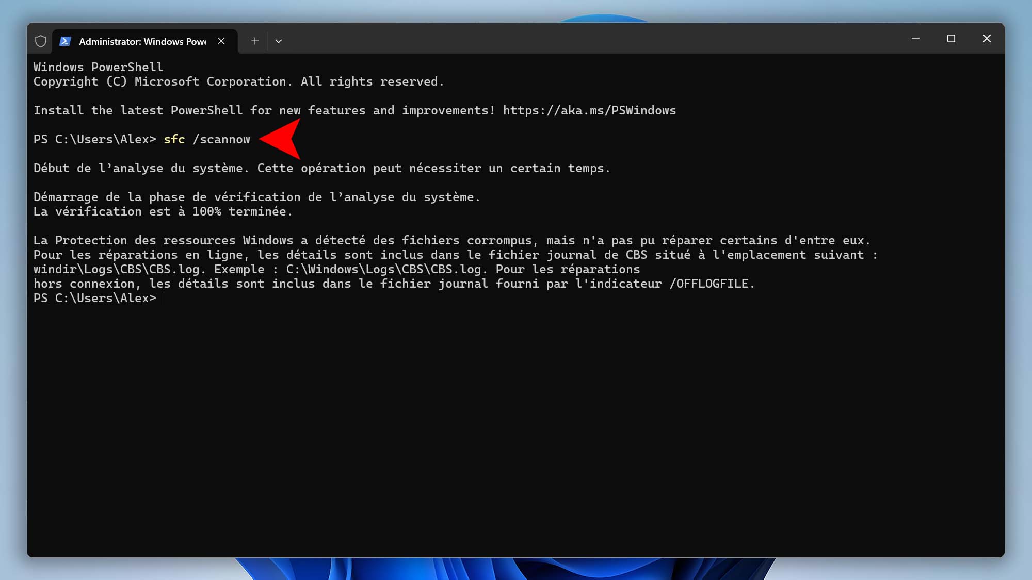Minimize the Terminal window
This screenshot has height=580, width=1032.
click(x=915, y=39)
